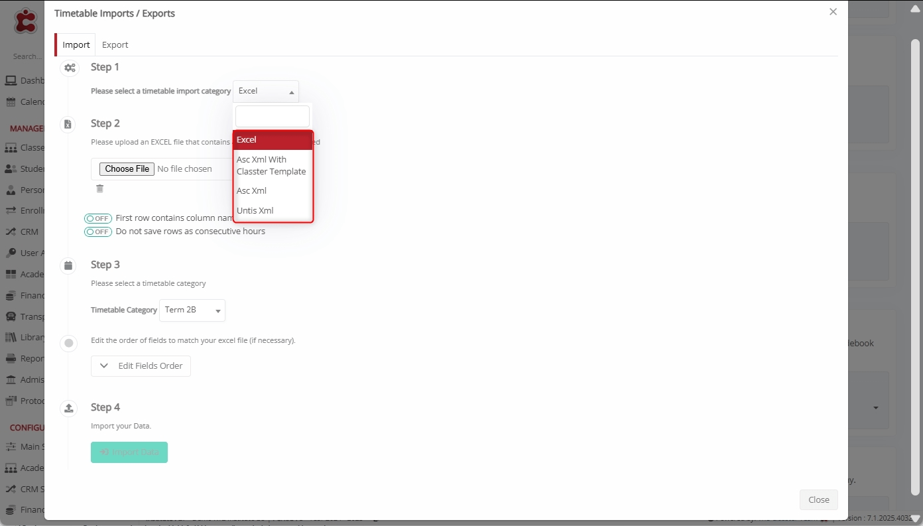This screenshot has height=526, width=923.
Task: Switch to the Export tab
Action: 115,45
